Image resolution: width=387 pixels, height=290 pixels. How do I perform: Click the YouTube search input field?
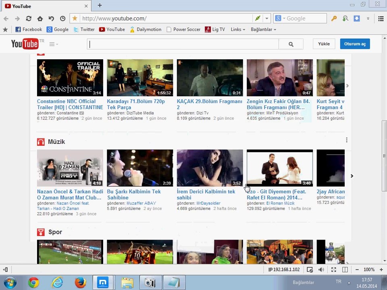(x=183, y=44)
